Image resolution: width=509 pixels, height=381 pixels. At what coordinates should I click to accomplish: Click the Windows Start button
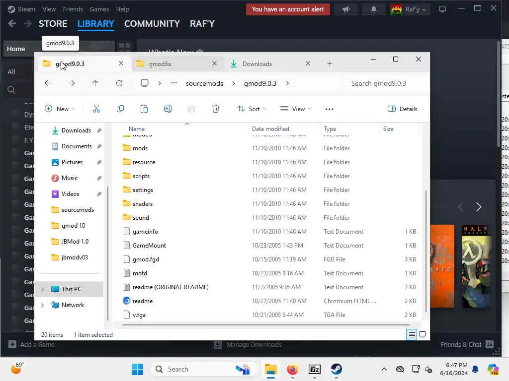pos(138,369)
